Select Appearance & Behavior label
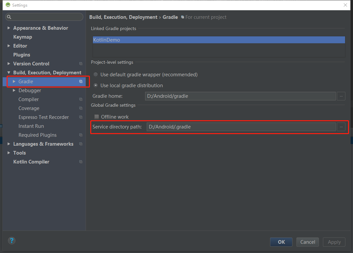 click(41, 28)
